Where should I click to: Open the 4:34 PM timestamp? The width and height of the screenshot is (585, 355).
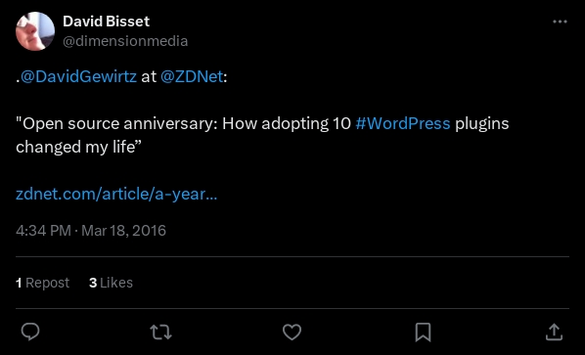coord(43,231)
